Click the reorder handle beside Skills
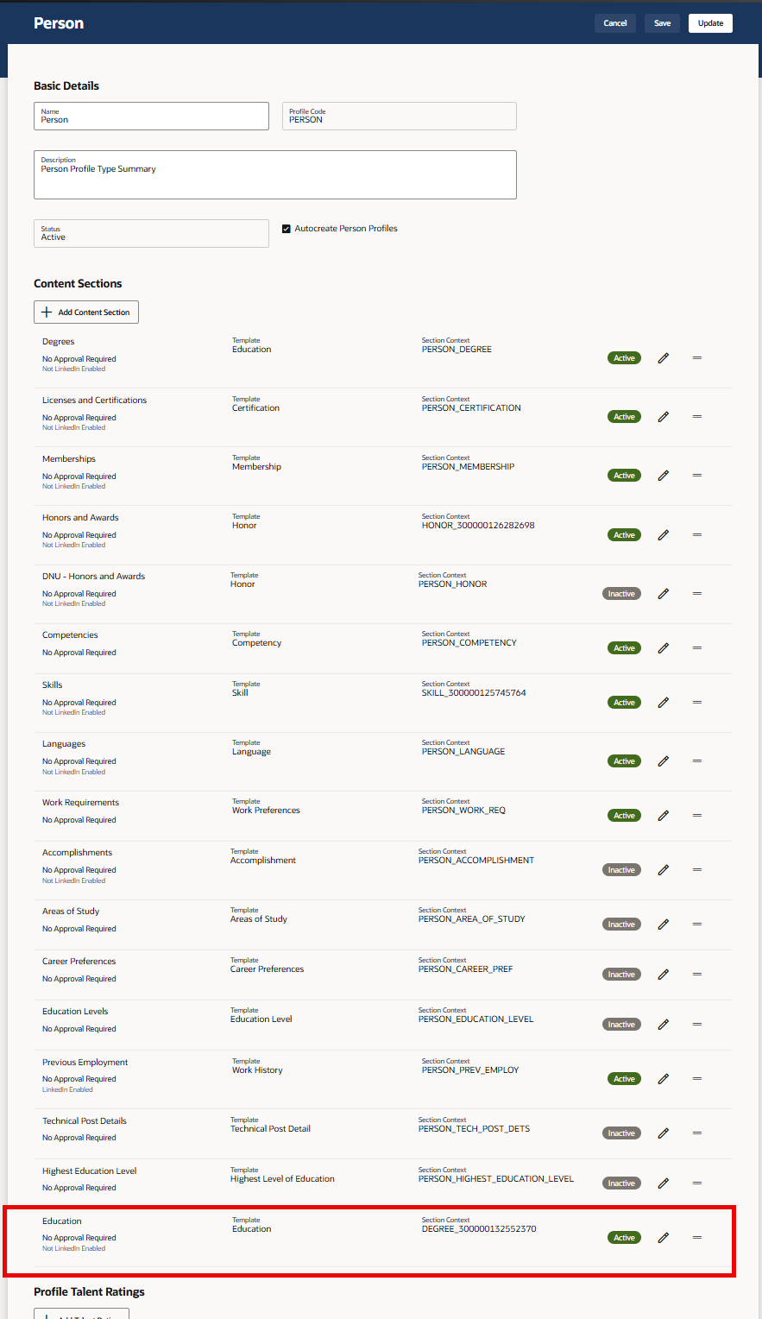Viewport: 762px width, 1319px height. [696, 702]
